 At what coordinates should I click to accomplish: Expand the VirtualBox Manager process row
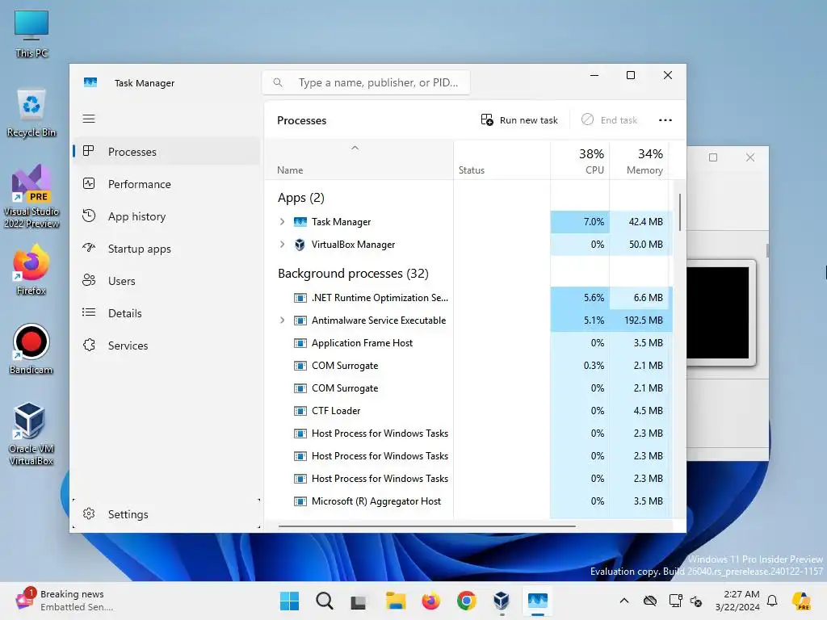coord(282,244)
